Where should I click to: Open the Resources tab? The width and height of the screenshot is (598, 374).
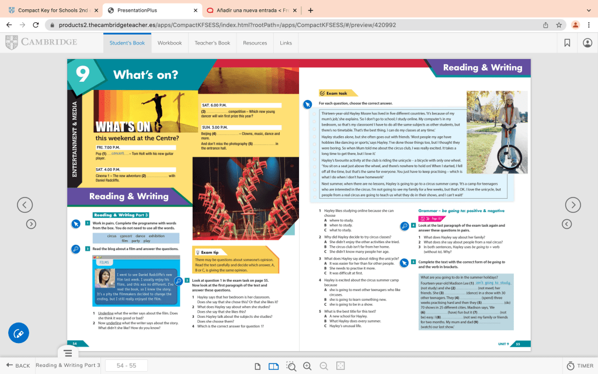coord(255,43)
